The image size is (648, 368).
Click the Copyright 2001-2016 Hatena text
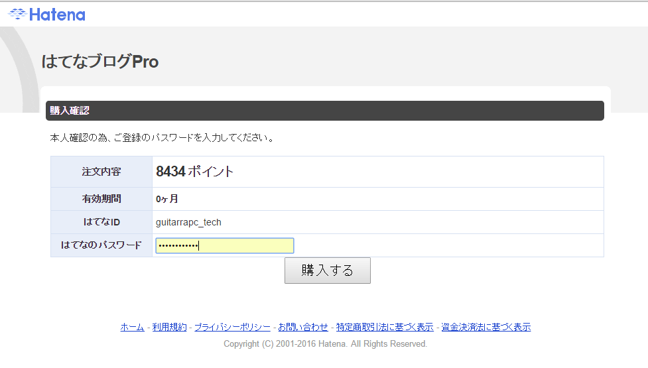pos(325,344)
